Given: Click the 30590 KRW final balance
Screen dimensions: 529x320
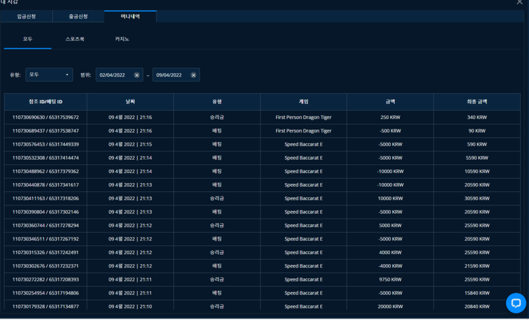Looking at the screenshot, I should pos(477,198).
